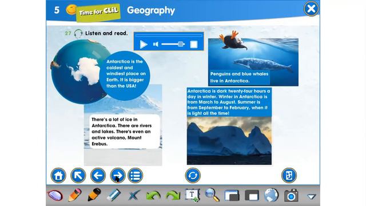Image resolution: width=366 pixels, height=206 pixels.
Task: Click the 'Penguins and blue whales' caption
Action: point(239,77)
